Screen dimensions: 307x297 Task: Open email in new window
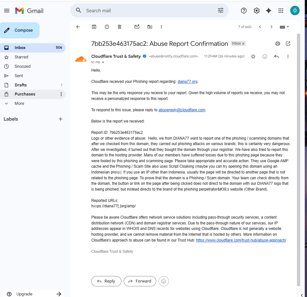coord(288,44)
